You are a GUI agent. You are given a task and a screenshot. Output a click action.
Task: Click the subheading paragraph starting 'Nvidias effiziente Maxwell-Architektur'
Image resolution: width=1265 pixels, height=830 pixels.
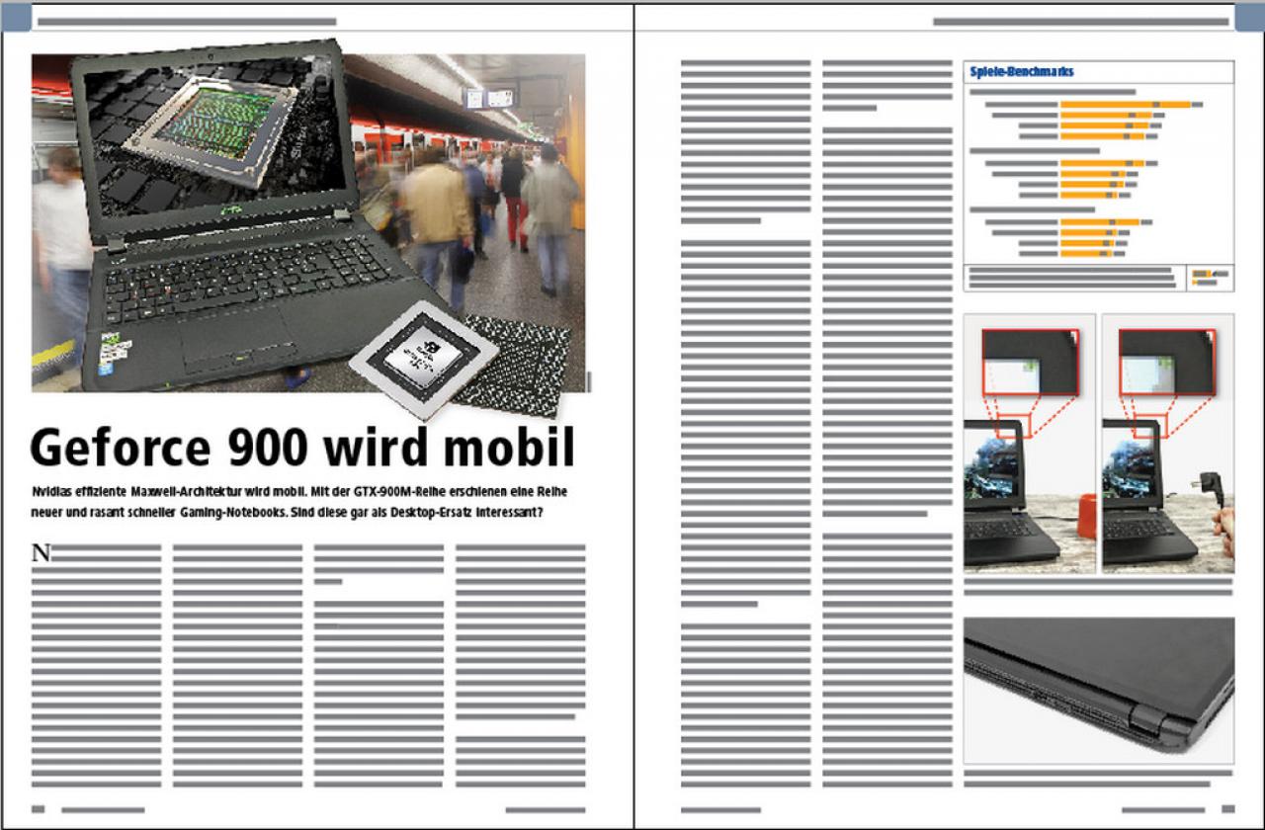(x=300, y=502)
